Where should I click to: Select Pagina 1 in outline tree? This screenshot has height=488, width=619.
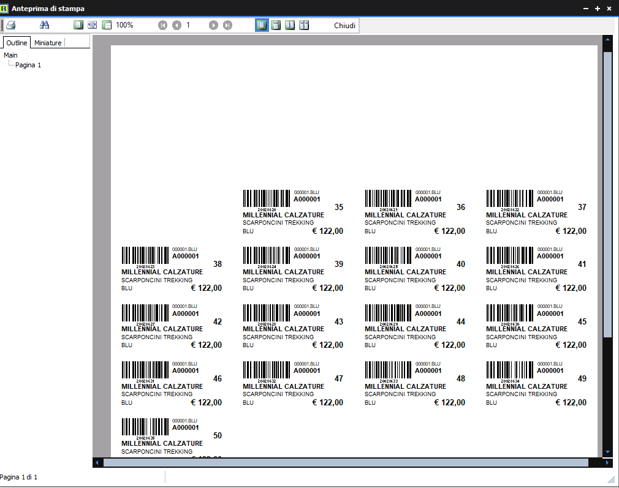[28, 65]
